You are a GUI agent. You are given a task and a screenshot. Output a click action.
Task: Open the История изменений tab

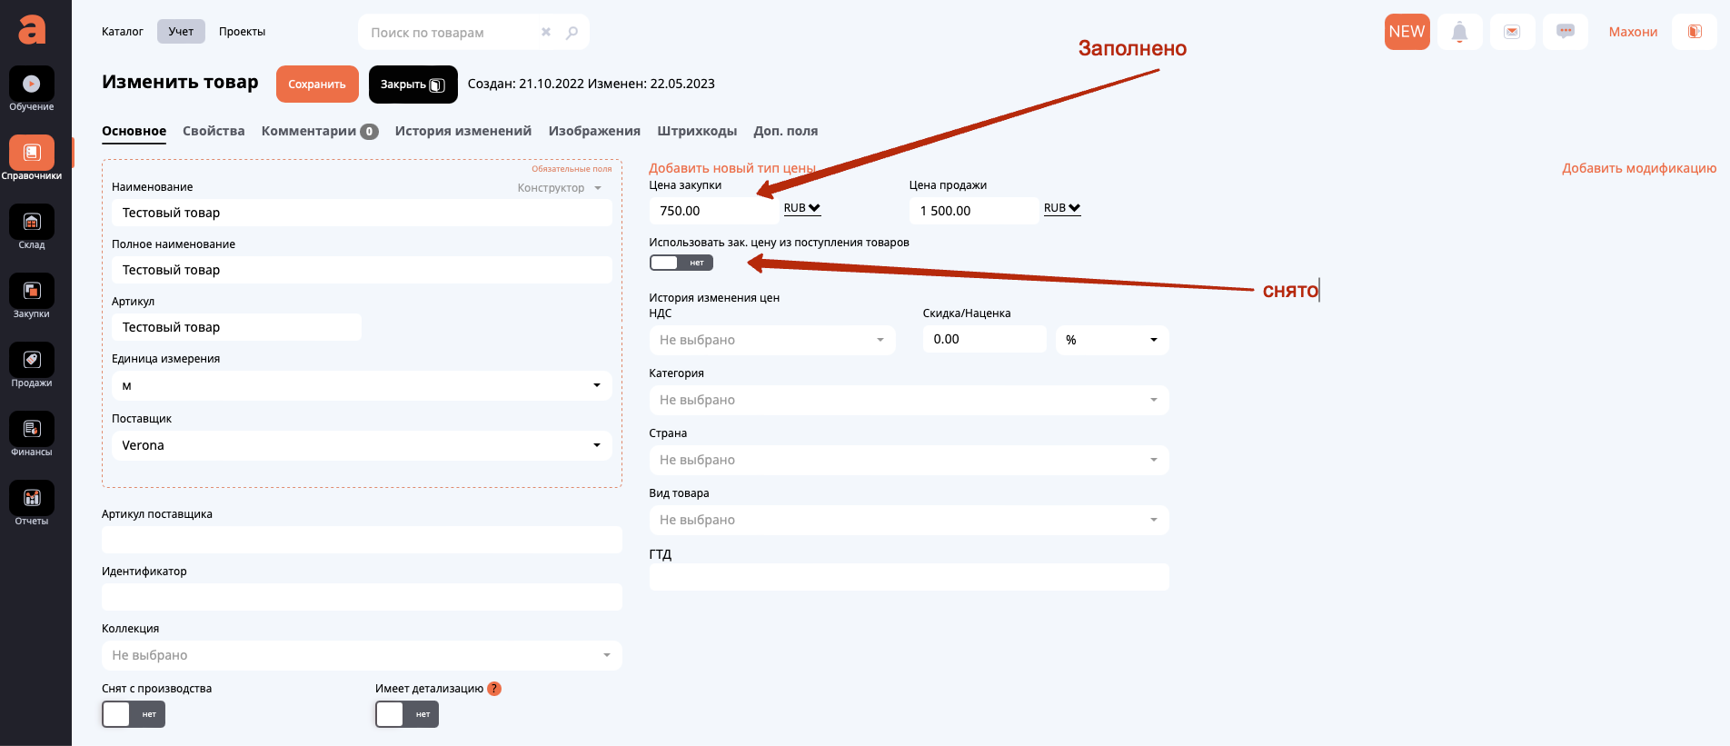[x=462, y=131]
